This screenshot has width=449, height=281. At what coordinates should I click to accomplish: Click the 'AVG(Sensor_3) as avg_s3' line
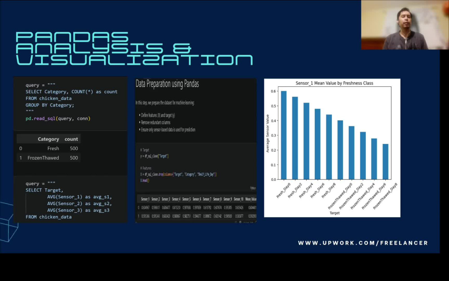pos(78,210)
